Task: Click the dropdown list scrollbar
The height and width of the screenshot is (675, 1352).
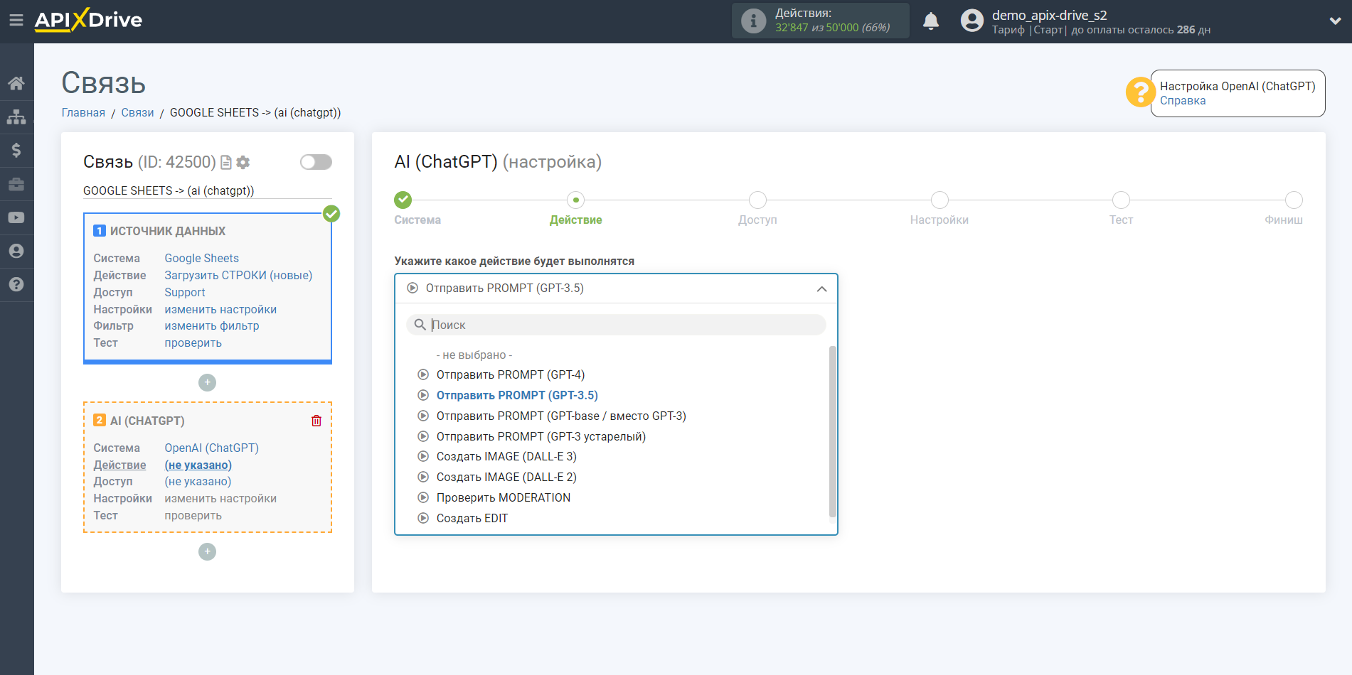Action: click(x=832, y=432)
